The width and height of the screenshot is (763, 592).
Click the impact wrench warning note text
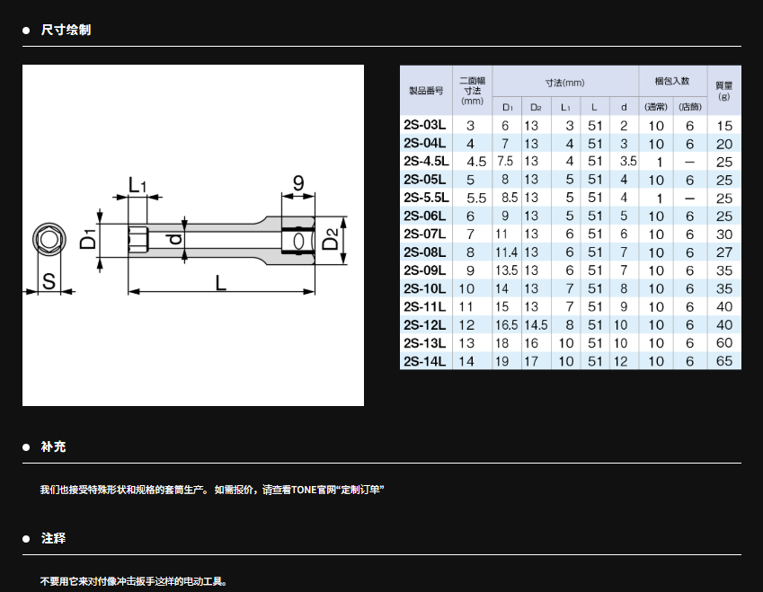pos(134,581)
